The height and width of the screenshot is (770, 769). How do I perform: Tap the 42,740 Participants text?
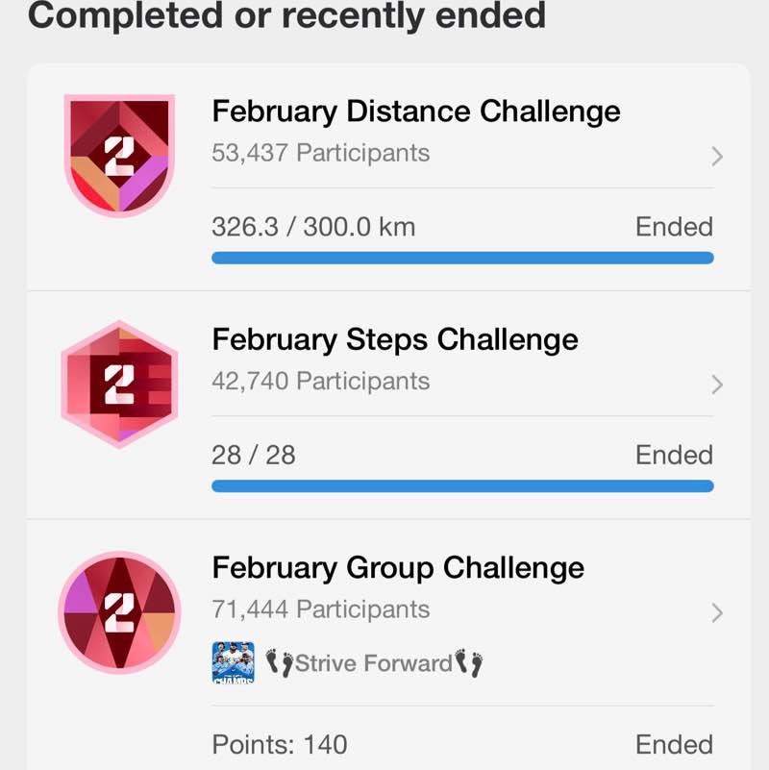[320, 382]
